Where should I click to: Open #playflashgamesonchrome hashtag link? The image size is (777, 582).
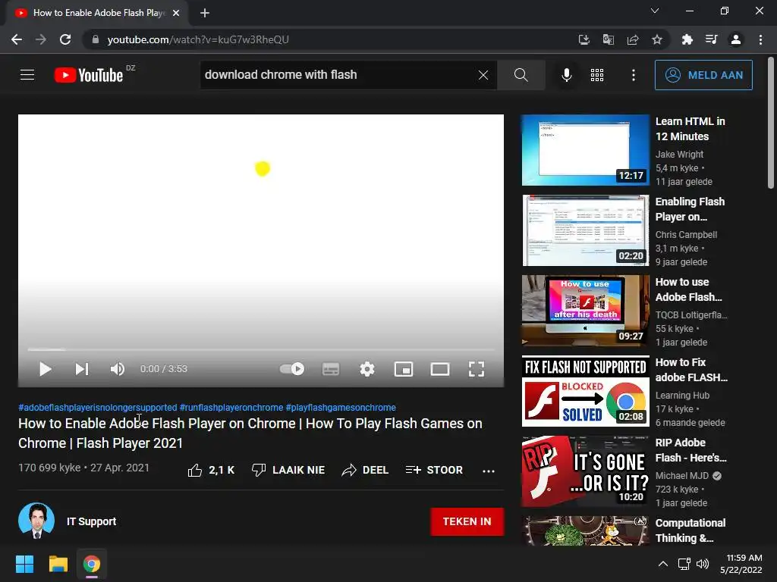point(341,407)
